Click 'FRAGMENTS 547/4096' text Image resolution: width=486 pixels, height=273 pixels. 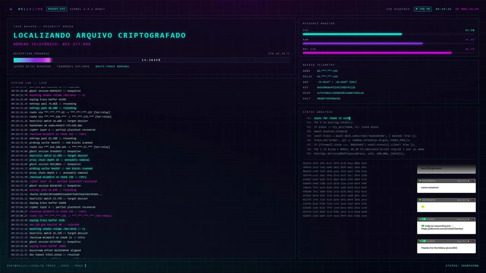click(x=73, y=66)
